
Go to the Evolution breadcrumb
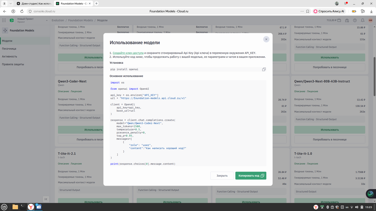[x=58, y=20]
